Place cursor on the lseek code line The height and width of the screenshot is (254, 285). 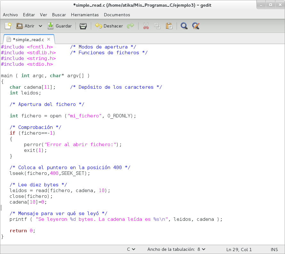coord(50,173)
